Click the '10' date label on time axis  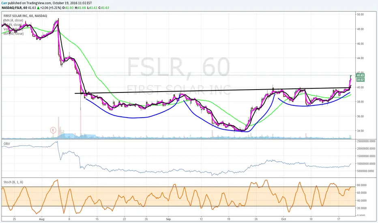(311, 219)
